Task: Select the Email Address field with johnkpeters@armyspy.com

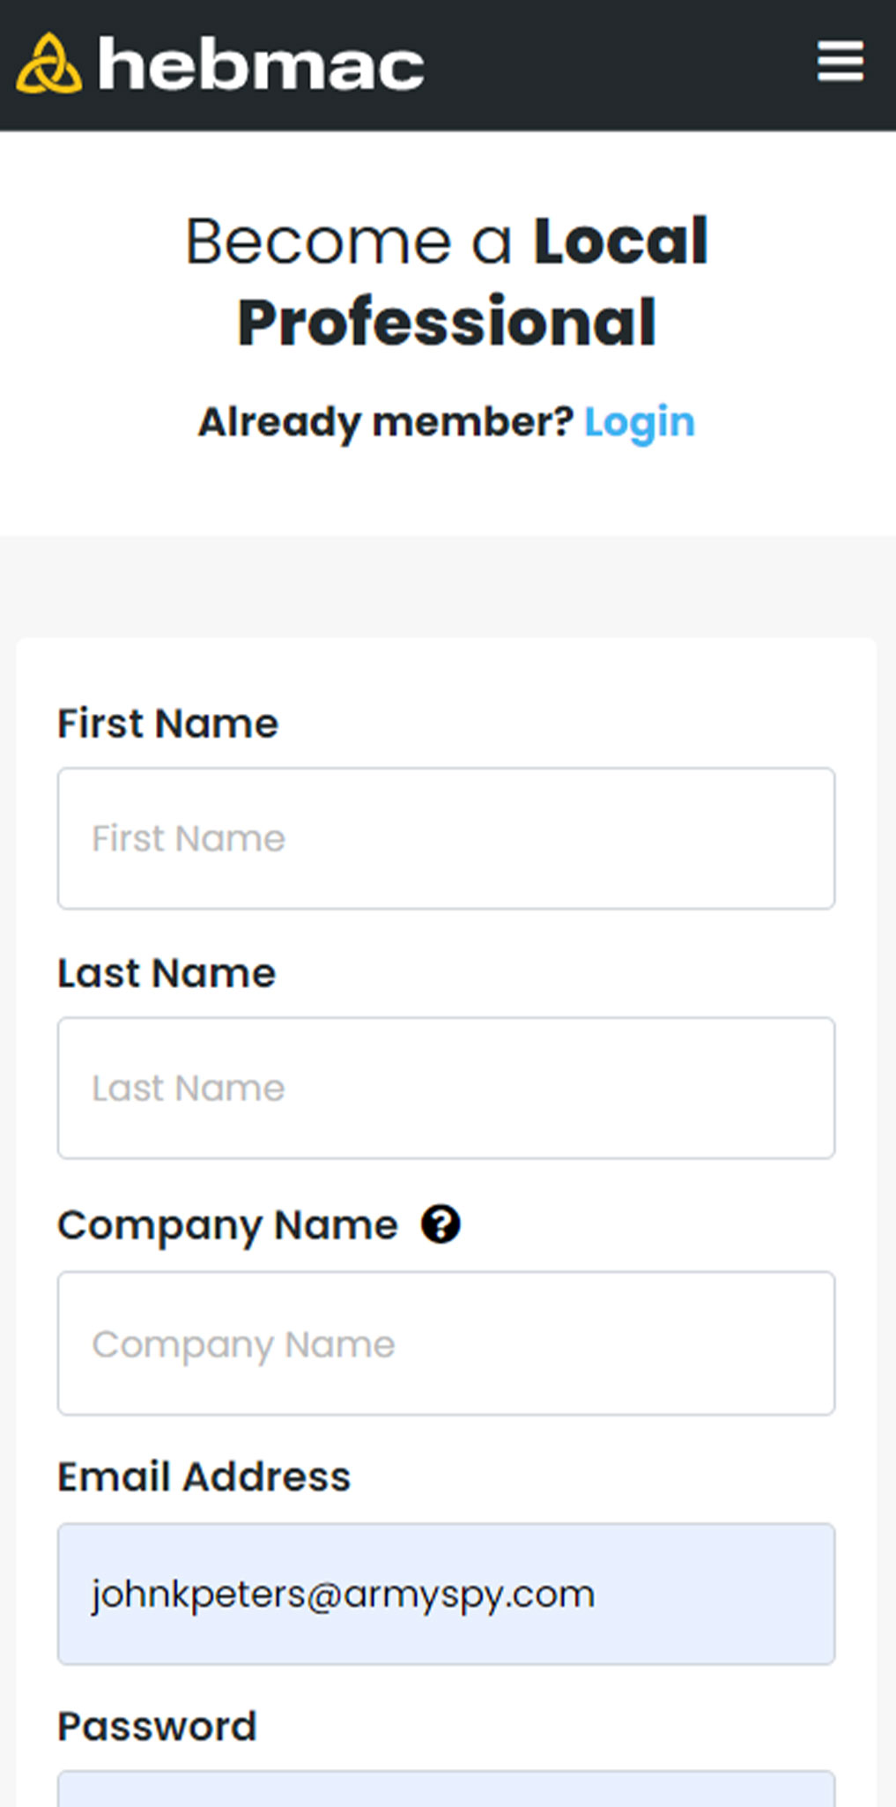Action: click(x=446, y=1594)
